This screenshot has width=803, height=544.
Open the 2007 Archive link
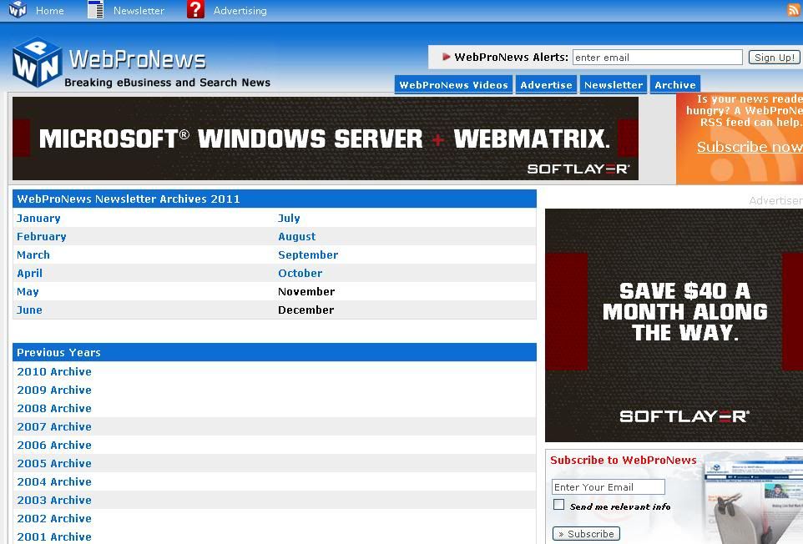(54, 427)
